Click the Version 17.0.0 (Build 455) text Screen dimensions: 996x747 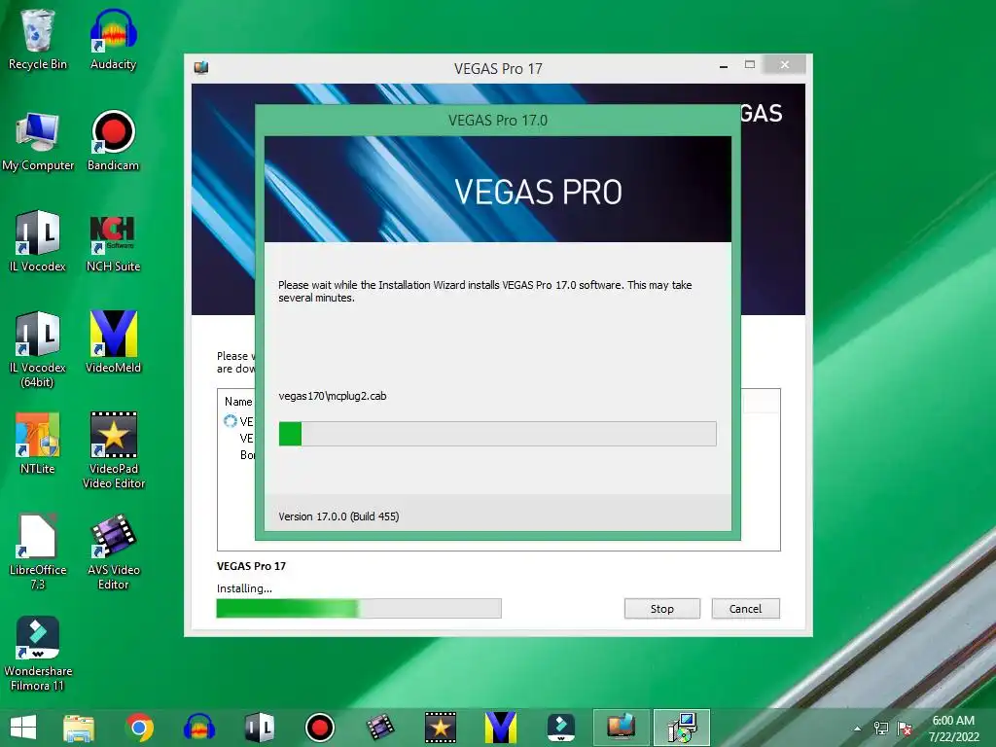338,516
